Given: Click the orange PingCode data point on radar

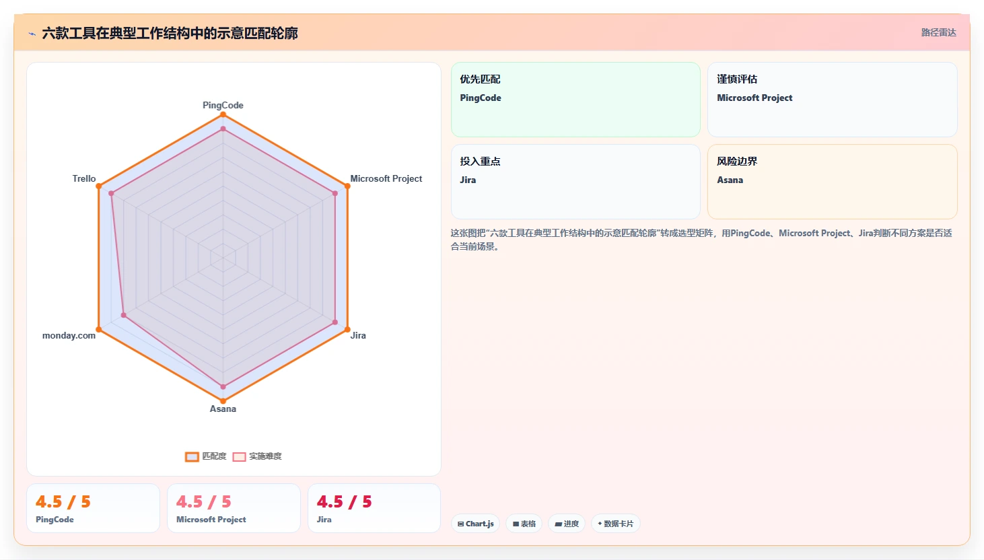Looking at the screenshot, I should click(223, 114).
